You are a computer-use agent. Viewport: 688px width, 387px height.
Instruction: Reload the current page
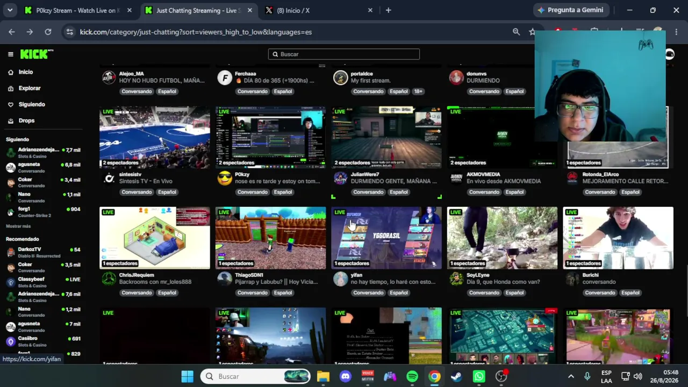pyautogui.click(x=48, y=32)
